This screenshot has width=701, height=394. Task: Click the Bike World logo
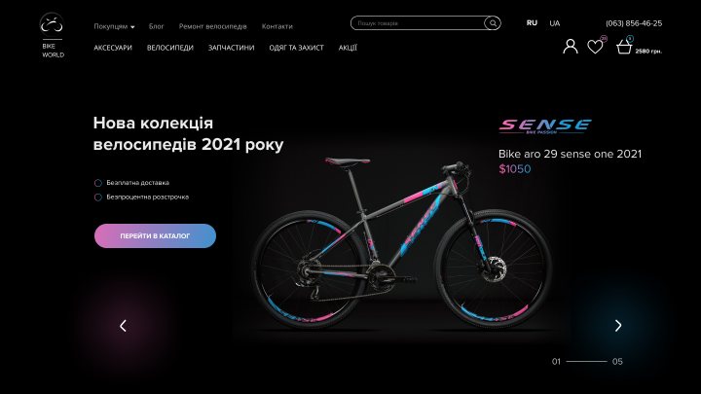52,35
